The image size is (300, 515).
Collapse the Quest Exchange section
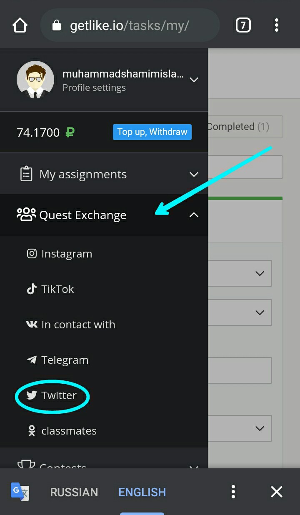pyautogui.click(x=194, y=215)
